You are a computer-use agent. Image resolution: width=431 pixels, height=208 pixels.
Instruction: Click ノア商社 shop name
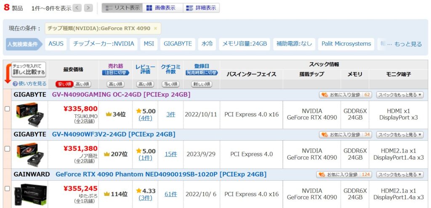88,155
